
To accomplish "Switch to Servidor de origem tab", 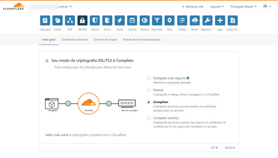I will pos(105,40).
